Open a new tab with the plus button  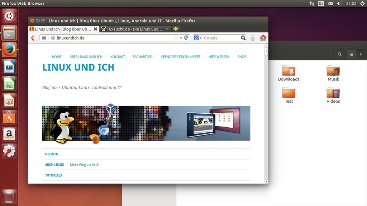[x=176, y=29]
